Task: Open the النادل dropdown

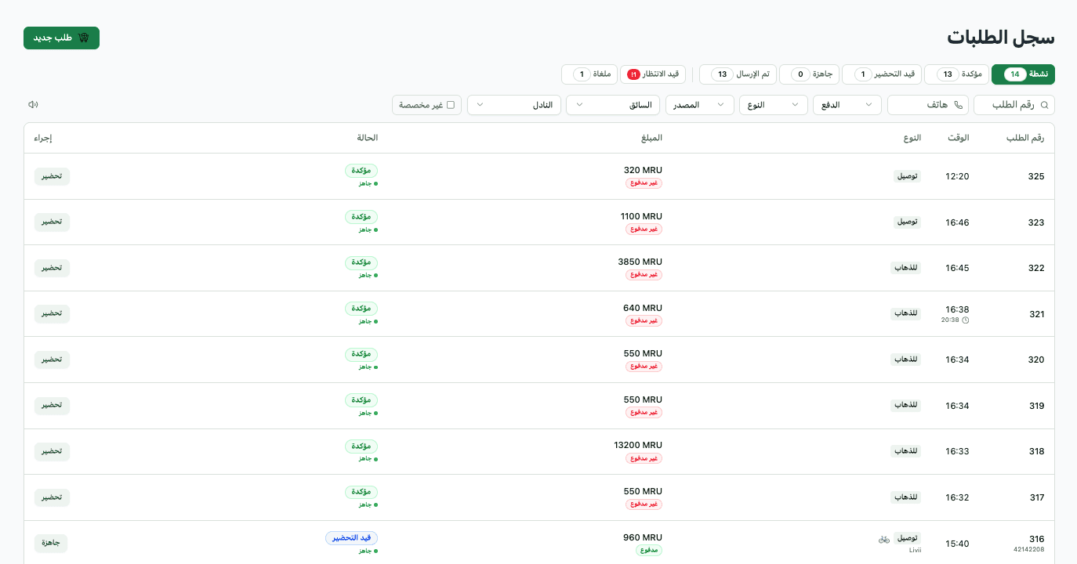Action: click(x=514, y=105)
